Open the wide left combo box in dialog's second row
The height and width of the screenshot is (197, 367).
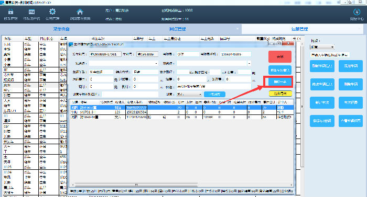pos(124,63)
